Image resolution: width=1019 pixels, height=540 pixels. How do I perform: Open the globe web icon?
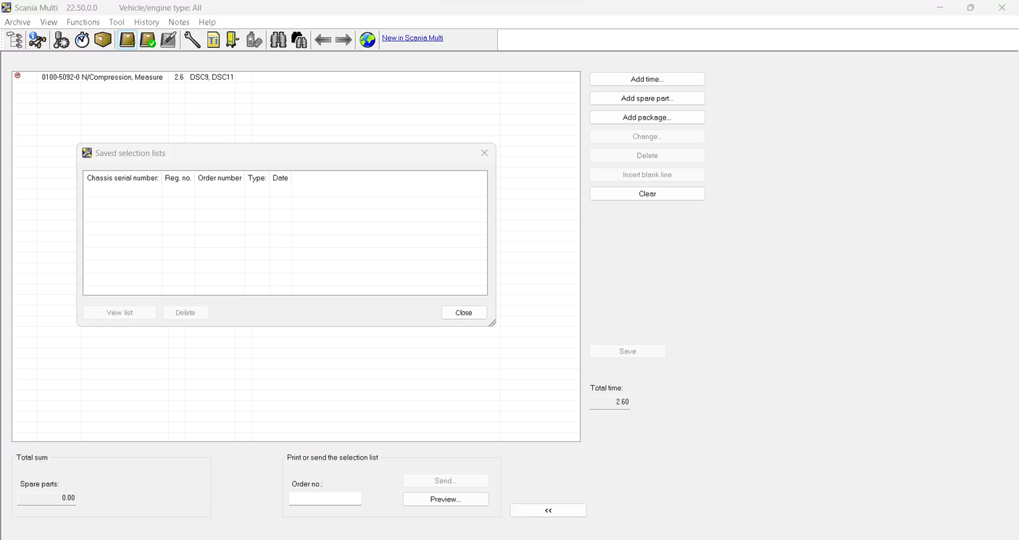(x=367, y=40)
